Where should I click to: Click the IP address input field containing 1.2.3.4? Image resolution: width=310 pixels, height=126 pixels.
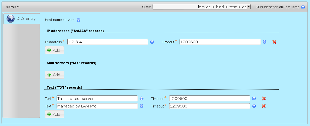click(x=108, y=42)
